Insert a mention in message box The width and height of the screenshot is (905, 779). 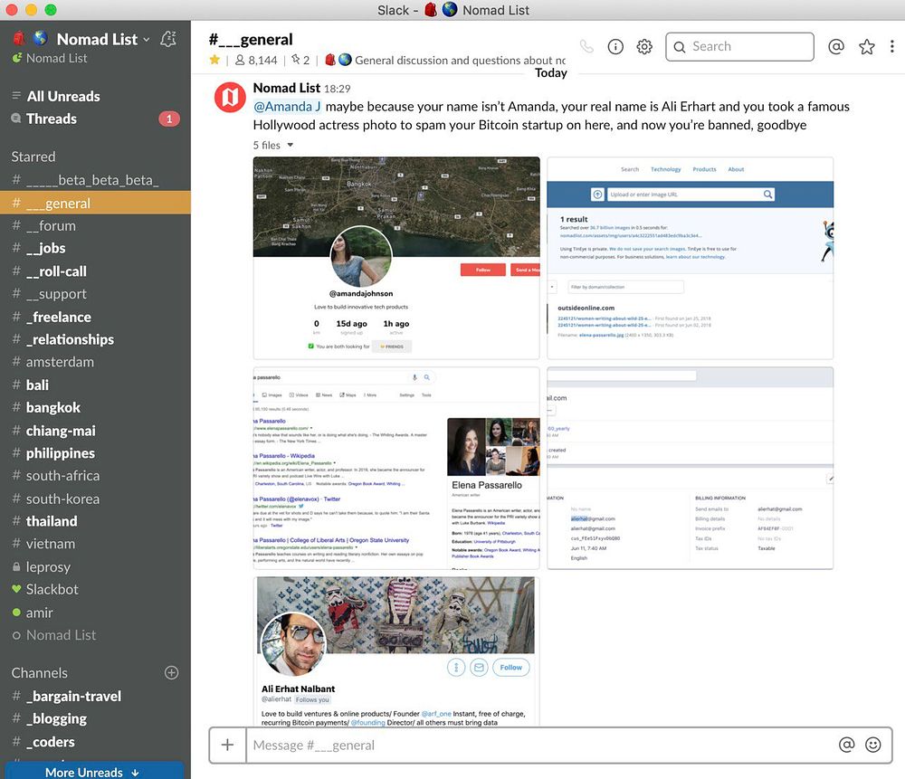tap(846, 745)
